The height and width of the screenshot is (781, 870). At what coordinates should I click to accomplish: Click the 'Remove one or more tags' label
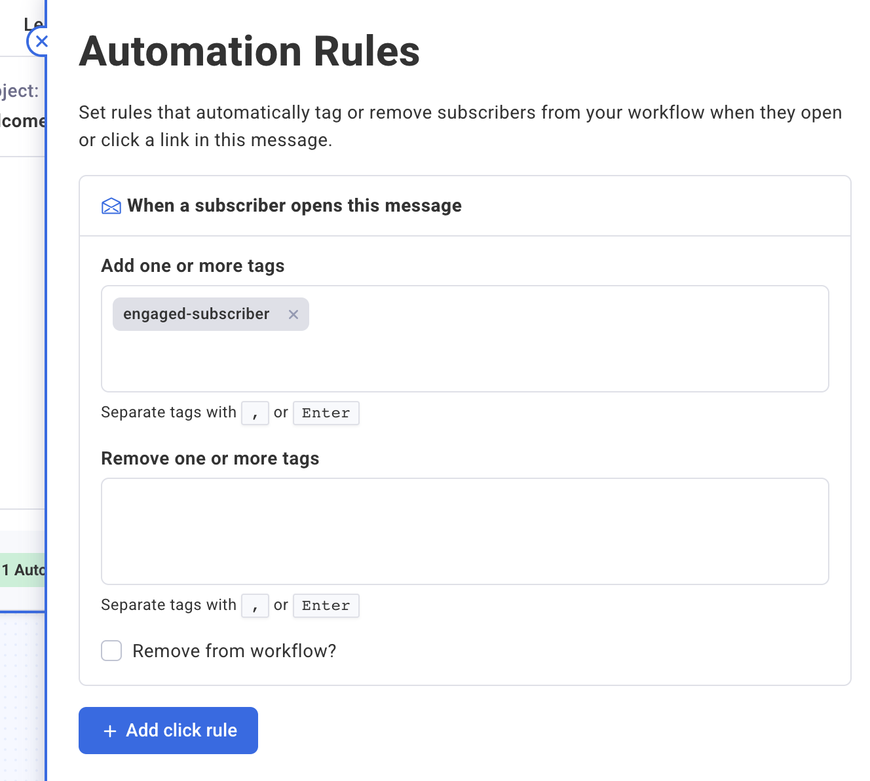coord(210,459)
